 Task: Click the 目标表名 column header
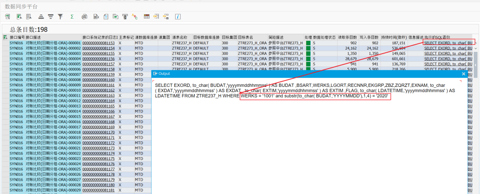click(x=252, y=37)
